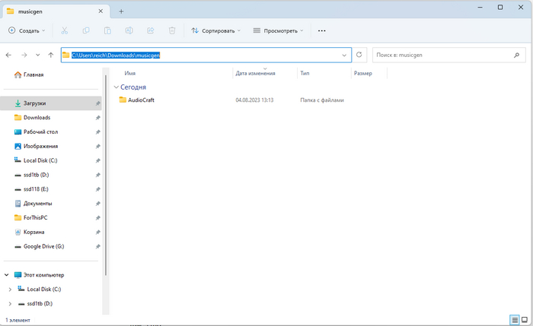Click the Paste clipboard icon

(x=107, y=30)
